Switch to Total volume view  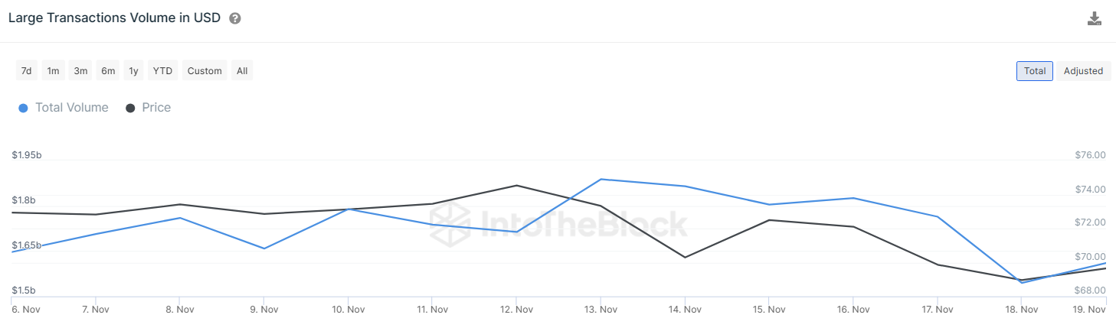1034,71
